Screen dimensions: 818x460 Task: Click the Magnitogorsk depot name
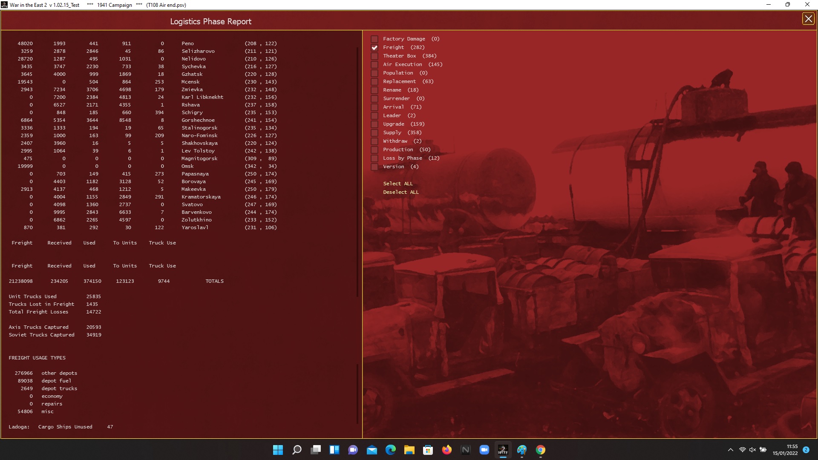coord(199,158)
